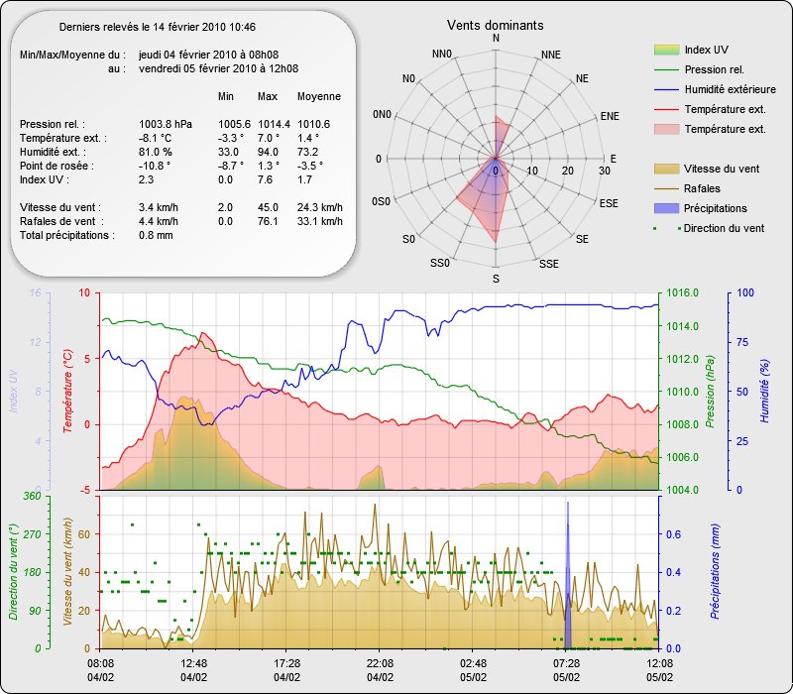This screenshot has height=694, width=793.
Task: Click the green Pression rel. legend line
Action: pos(664,69)
